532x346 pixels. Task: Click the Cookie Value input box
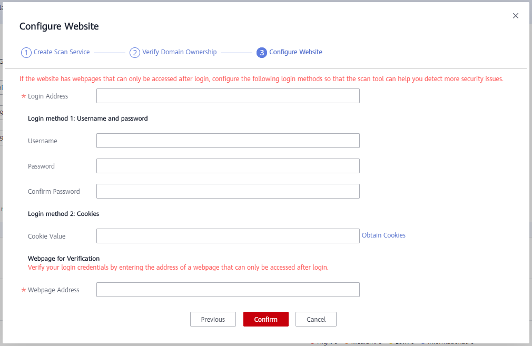[228, 236]
